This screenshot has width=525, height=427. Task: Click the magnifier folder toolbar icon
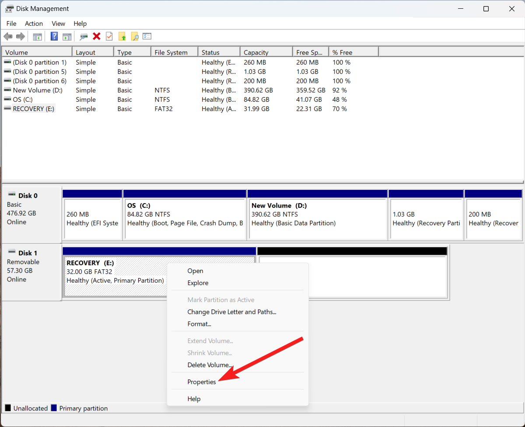tap(135, 37)
